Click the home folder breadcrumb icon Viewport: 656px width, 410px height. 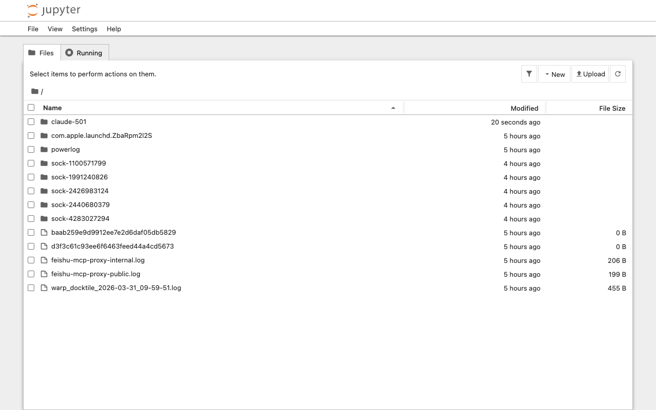(x=34, y=91)
